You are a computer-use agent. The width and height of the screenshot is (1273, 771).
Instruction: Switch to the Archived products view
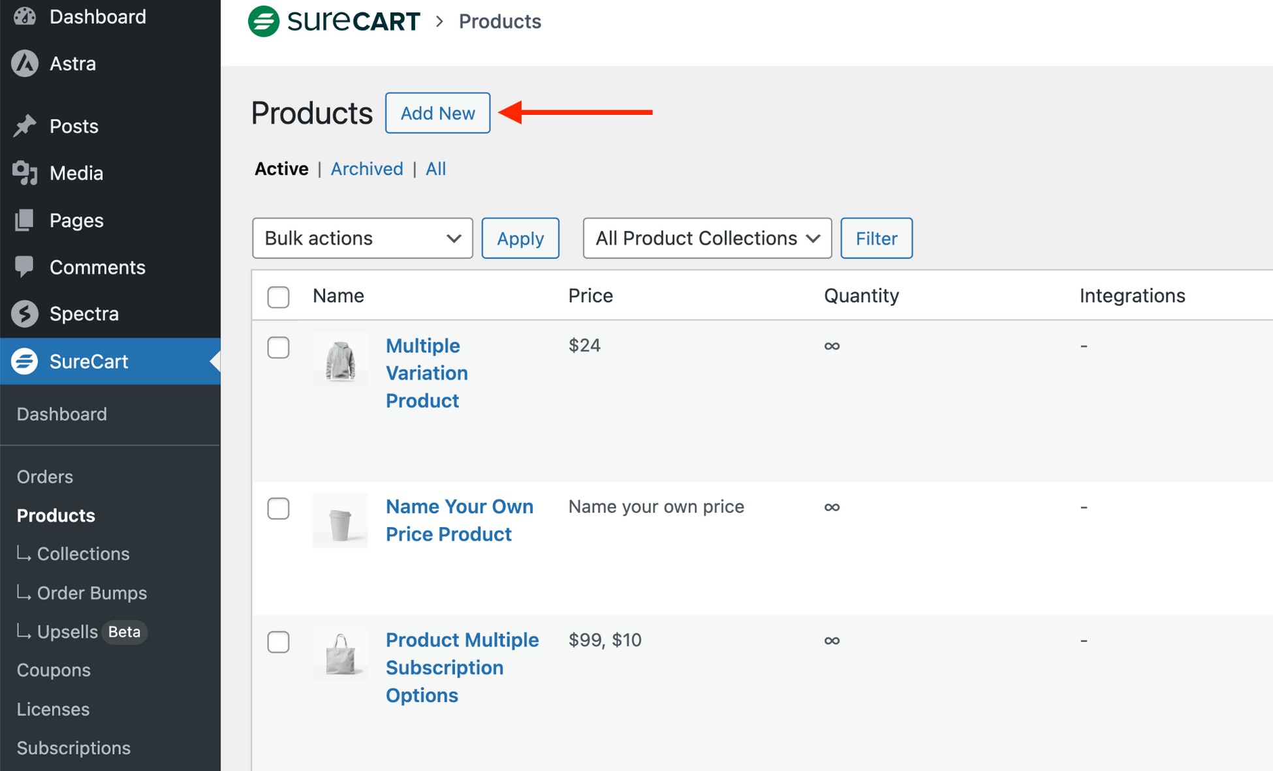coord(367,169)
